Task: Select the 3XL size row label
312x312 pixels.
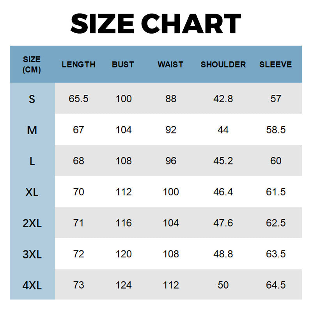Action: click(x=32, y=254)
